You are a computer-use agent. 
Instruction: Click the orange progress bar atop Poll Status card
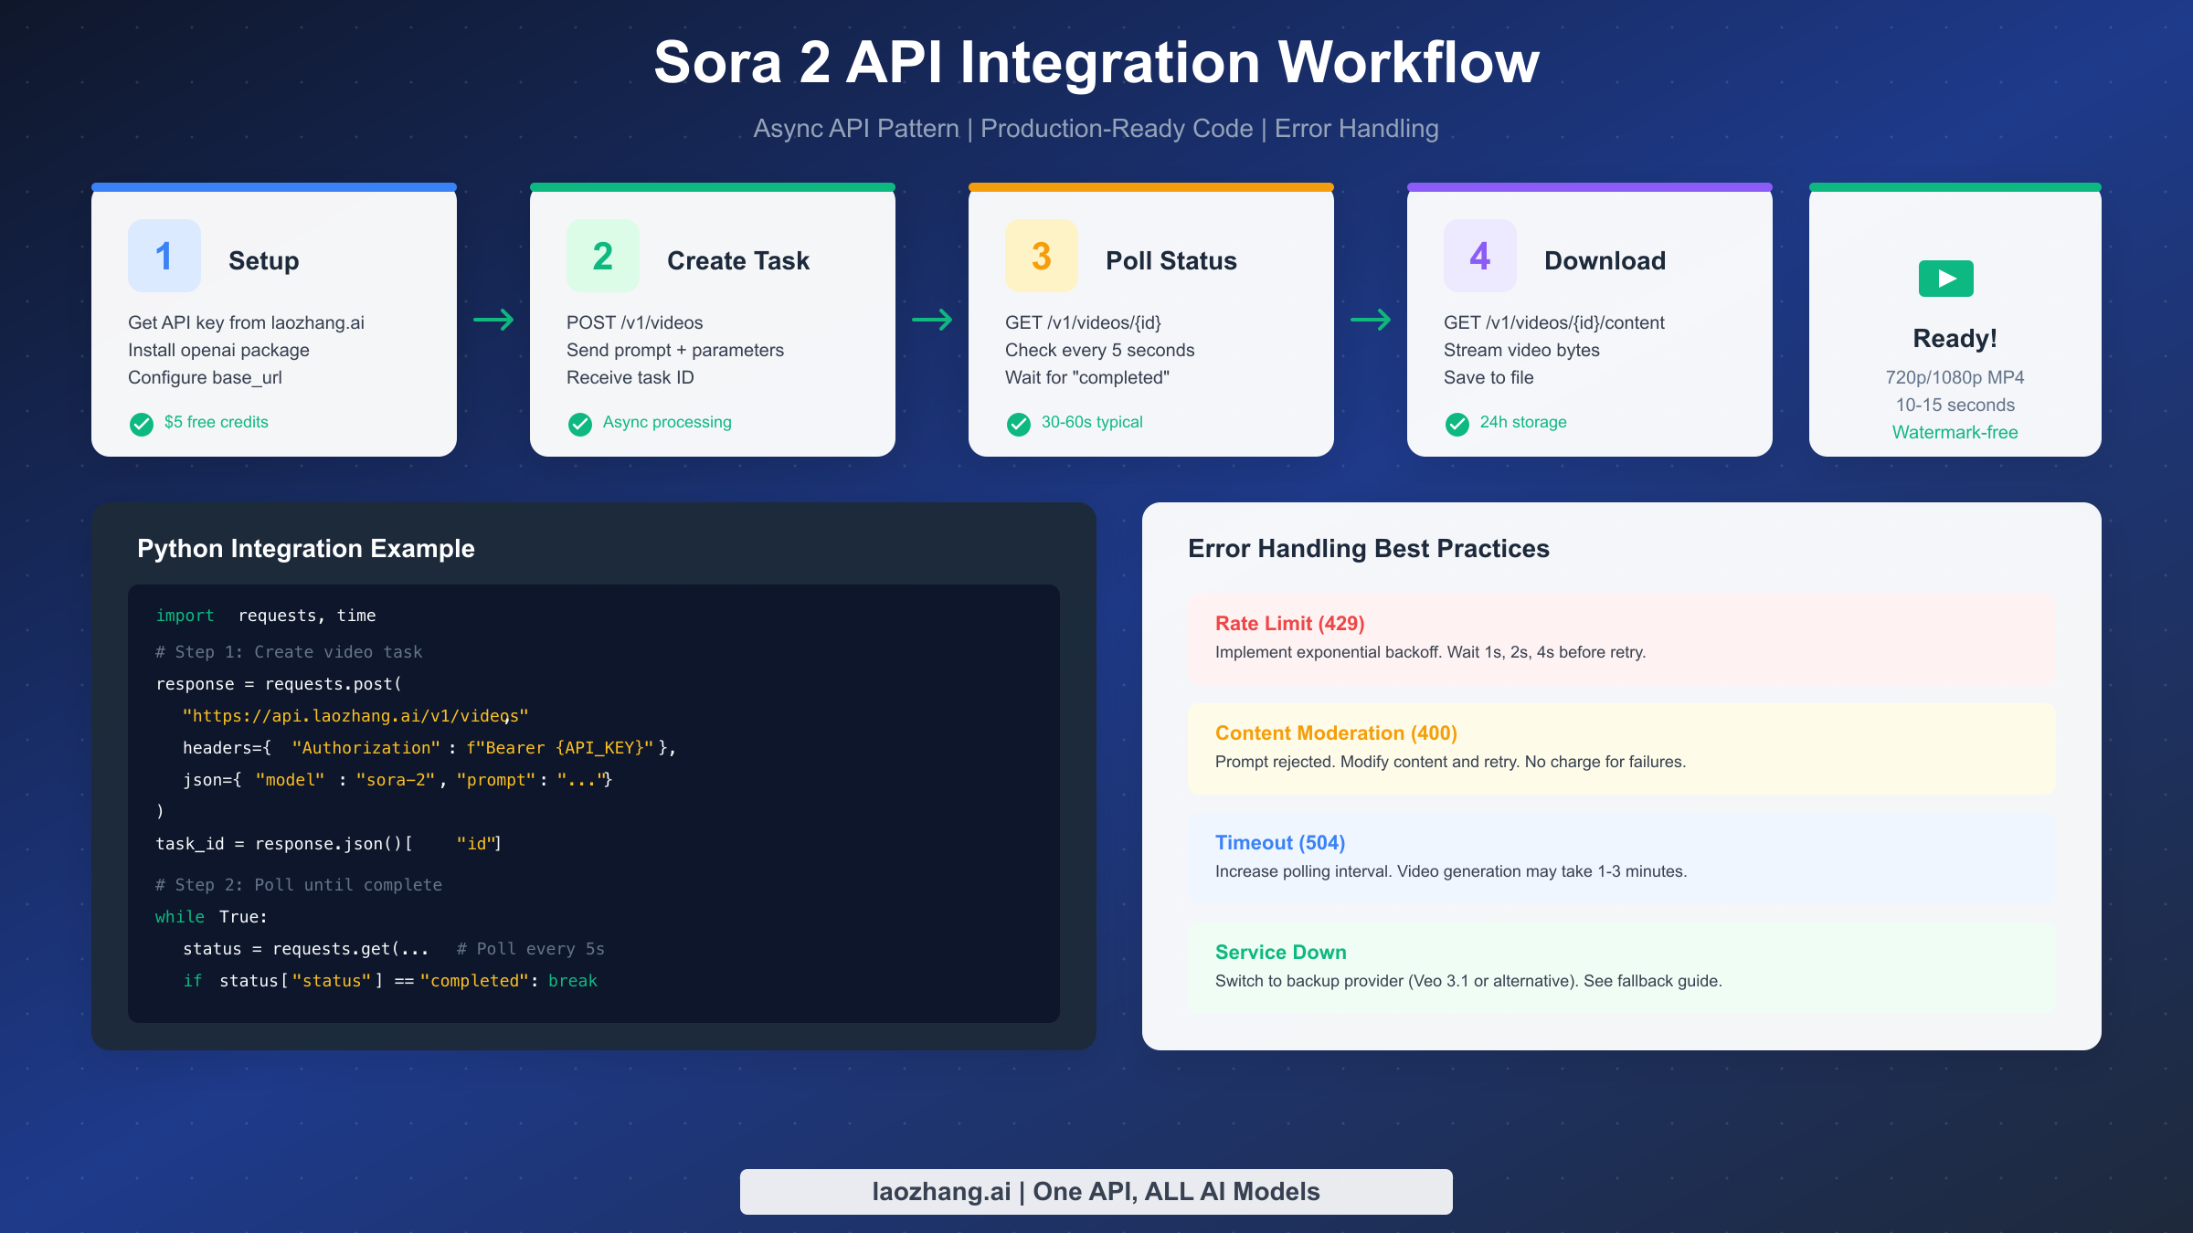1150,187
